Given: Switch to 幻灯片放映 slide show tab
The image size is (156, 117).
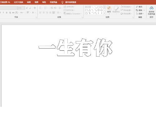Looking at the screenshot, I should tap(18, 2).
